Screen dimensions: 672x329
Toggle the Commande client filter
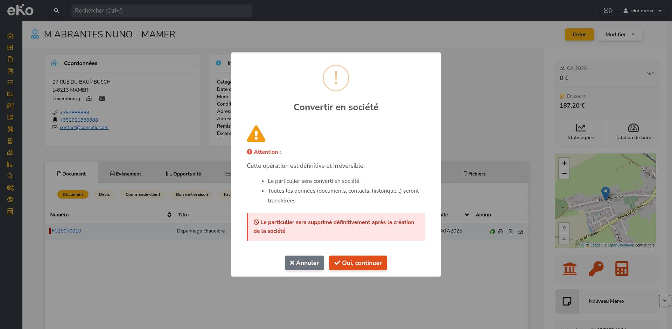click(142, 194)
